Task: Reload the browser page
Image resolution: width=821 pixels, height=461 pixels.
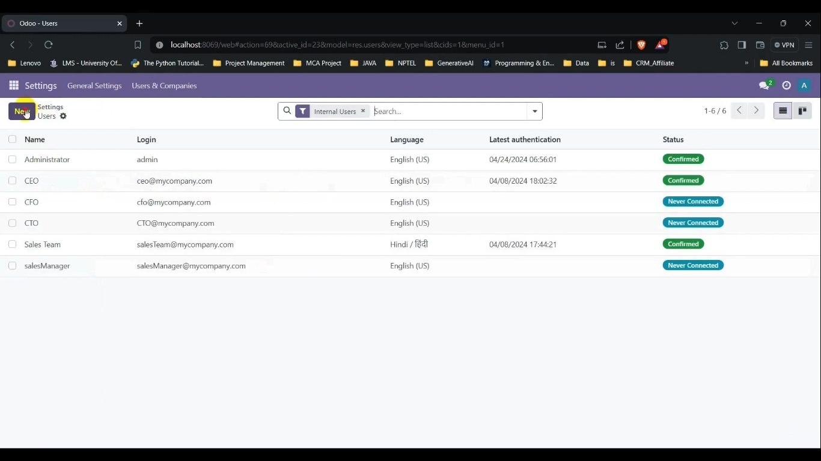Action: pyautogui.click(x=49, y=45)
